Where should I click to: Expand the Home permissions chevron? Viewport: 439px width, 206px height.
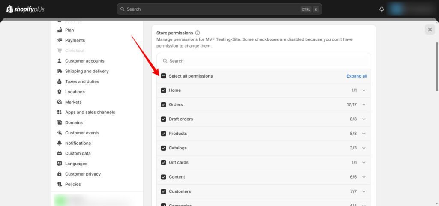coord(364,90)
